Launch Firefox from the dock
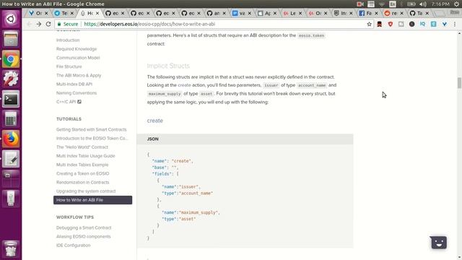The width and height of the screenshot is (462, 260). [11, 139]
